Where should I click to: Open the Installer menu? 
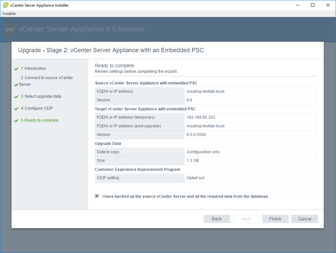tap(9, 14)
